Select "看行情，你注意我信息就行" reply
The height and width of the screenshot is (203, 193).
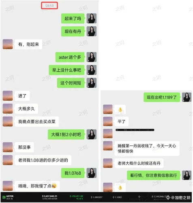click(153, 175)
